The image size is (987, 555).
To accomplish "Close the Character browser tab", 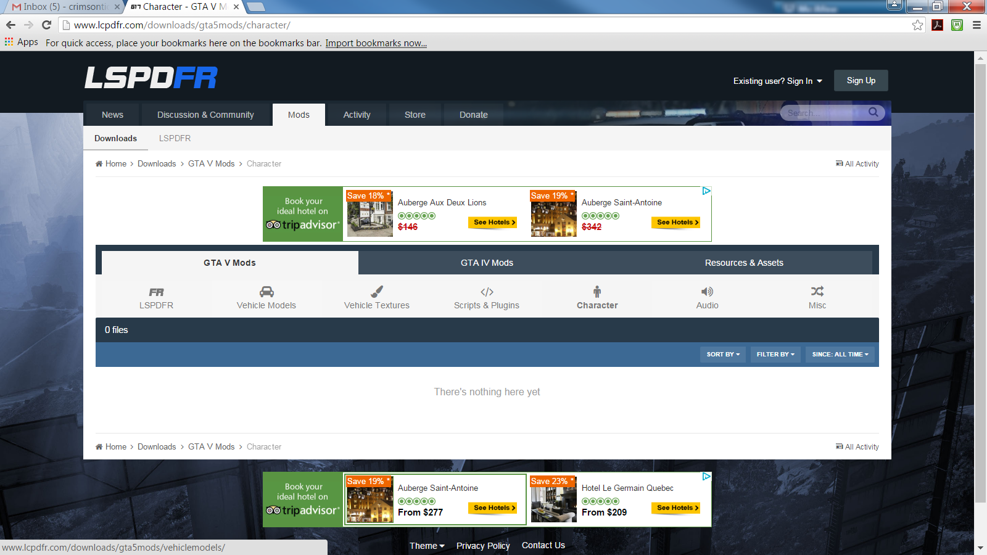I will point(236,7).
